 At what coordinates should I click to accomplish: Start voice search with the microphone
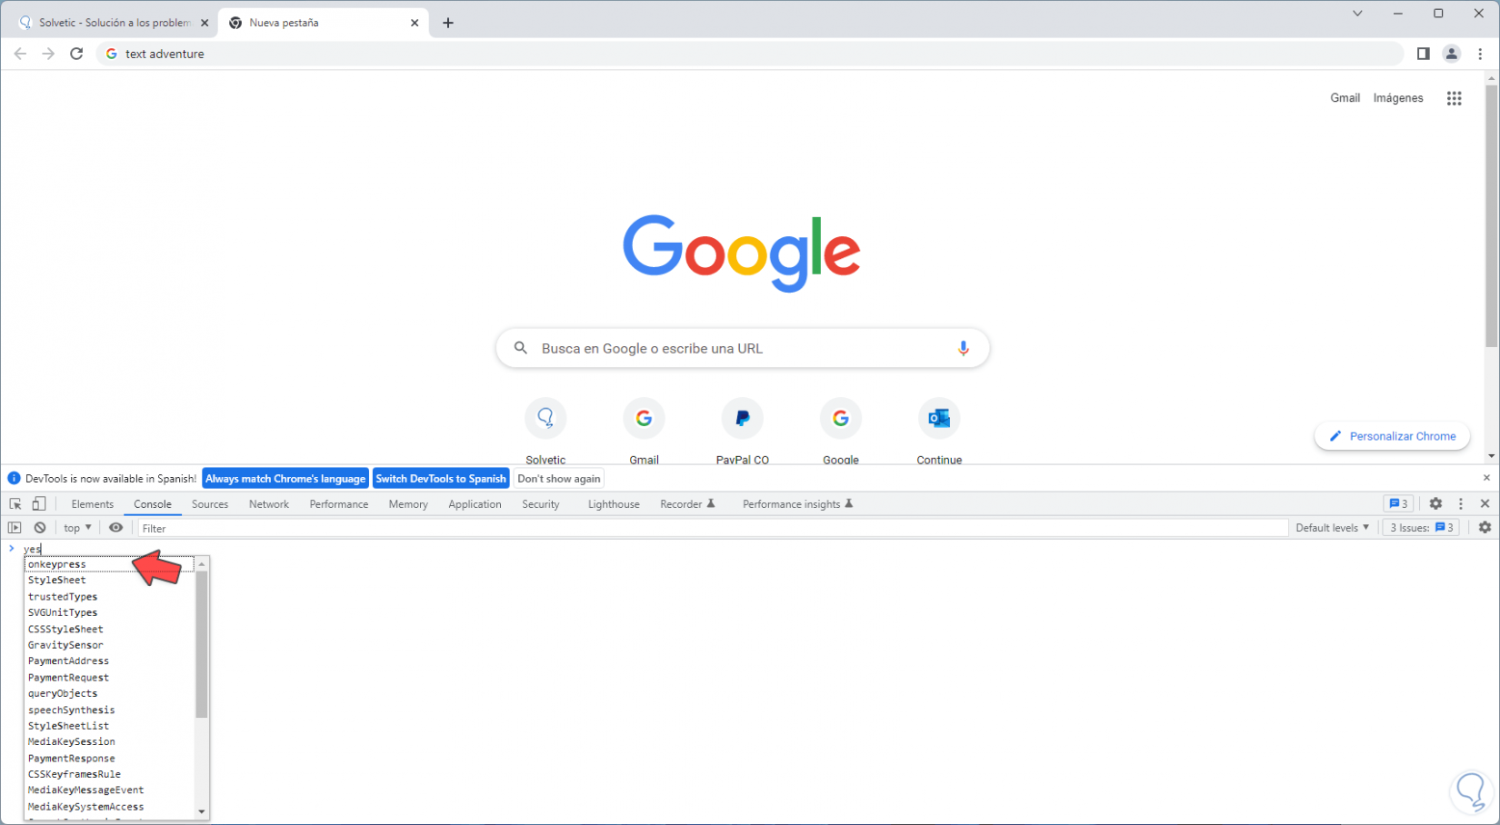(963, 348)
